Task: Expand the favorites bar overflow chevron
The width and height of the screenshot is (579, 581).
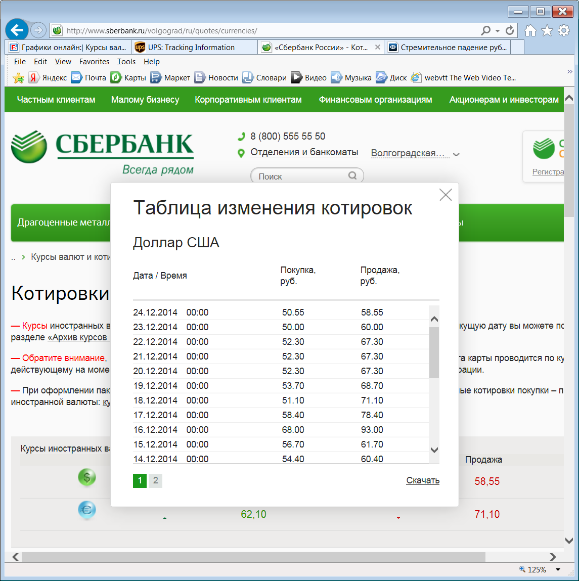Action: click(570, 71)
